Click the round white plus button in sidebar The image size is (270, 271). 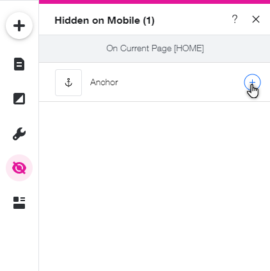[19, 26]
